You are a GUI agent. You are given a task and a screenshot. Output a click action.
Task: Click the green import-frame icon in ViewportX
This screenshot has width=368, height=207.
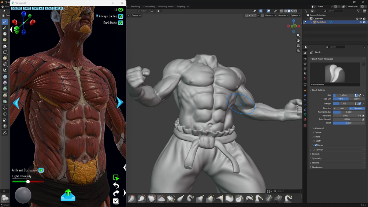tap(116, 177)
